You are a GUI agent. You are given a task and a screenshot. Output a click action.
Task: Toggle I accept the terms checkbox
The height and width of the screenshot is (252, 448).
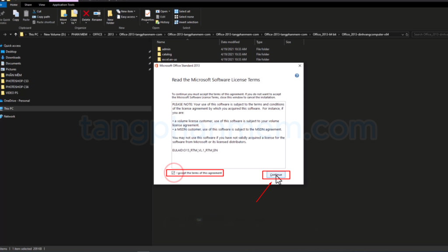click(173, 173)
